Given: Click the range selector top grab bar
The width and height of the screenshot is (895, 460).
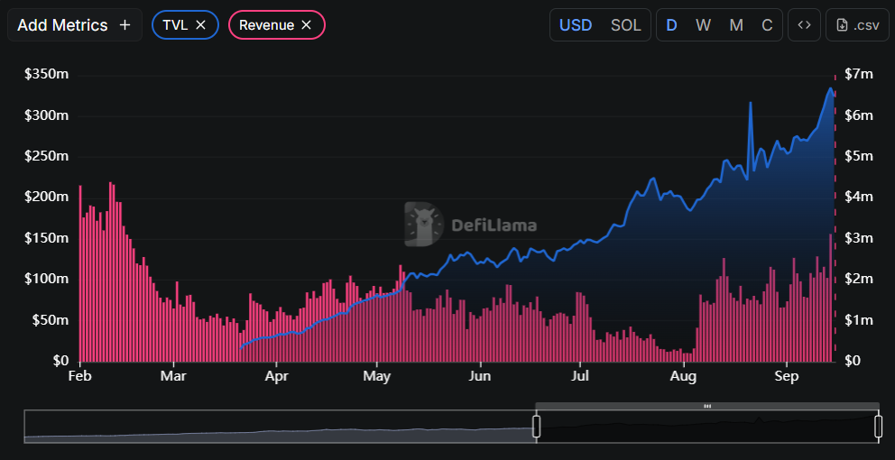Looking at the screenshot, I should (x=707, y=407).
